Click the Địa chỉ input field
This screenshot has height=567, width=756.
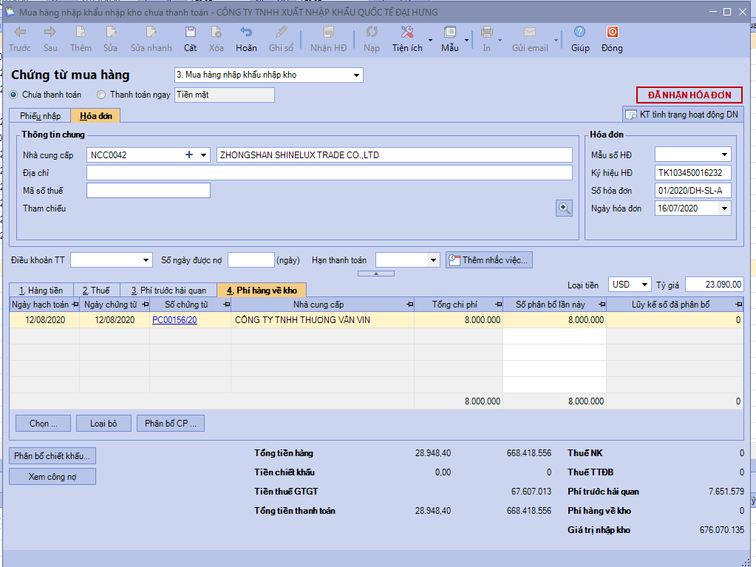click(330, 172)
